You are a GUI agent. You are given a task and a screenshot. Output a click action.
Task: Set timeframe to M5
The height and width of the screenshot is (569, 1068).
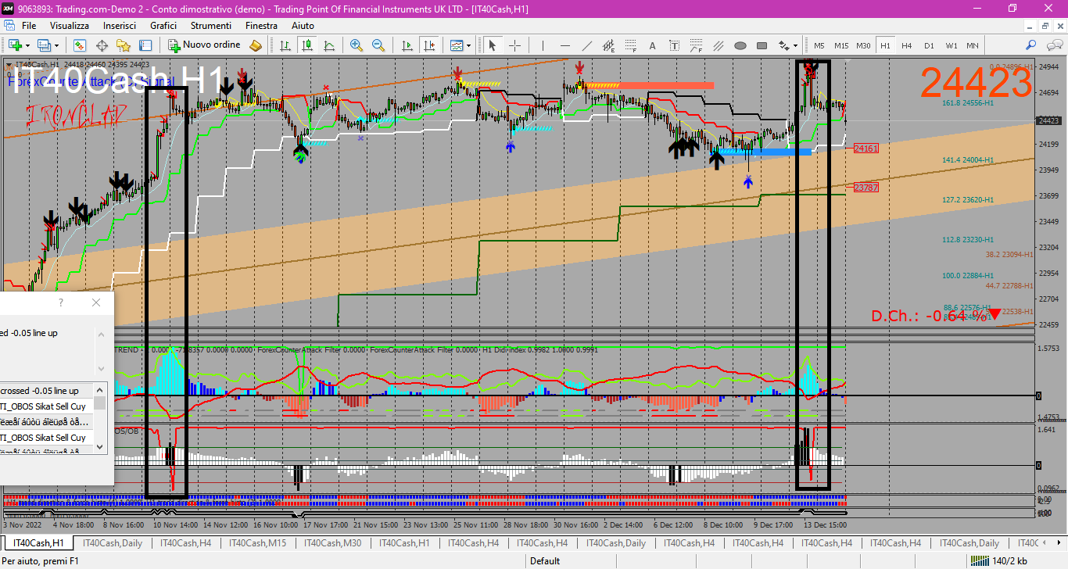[x=819, y=45]
